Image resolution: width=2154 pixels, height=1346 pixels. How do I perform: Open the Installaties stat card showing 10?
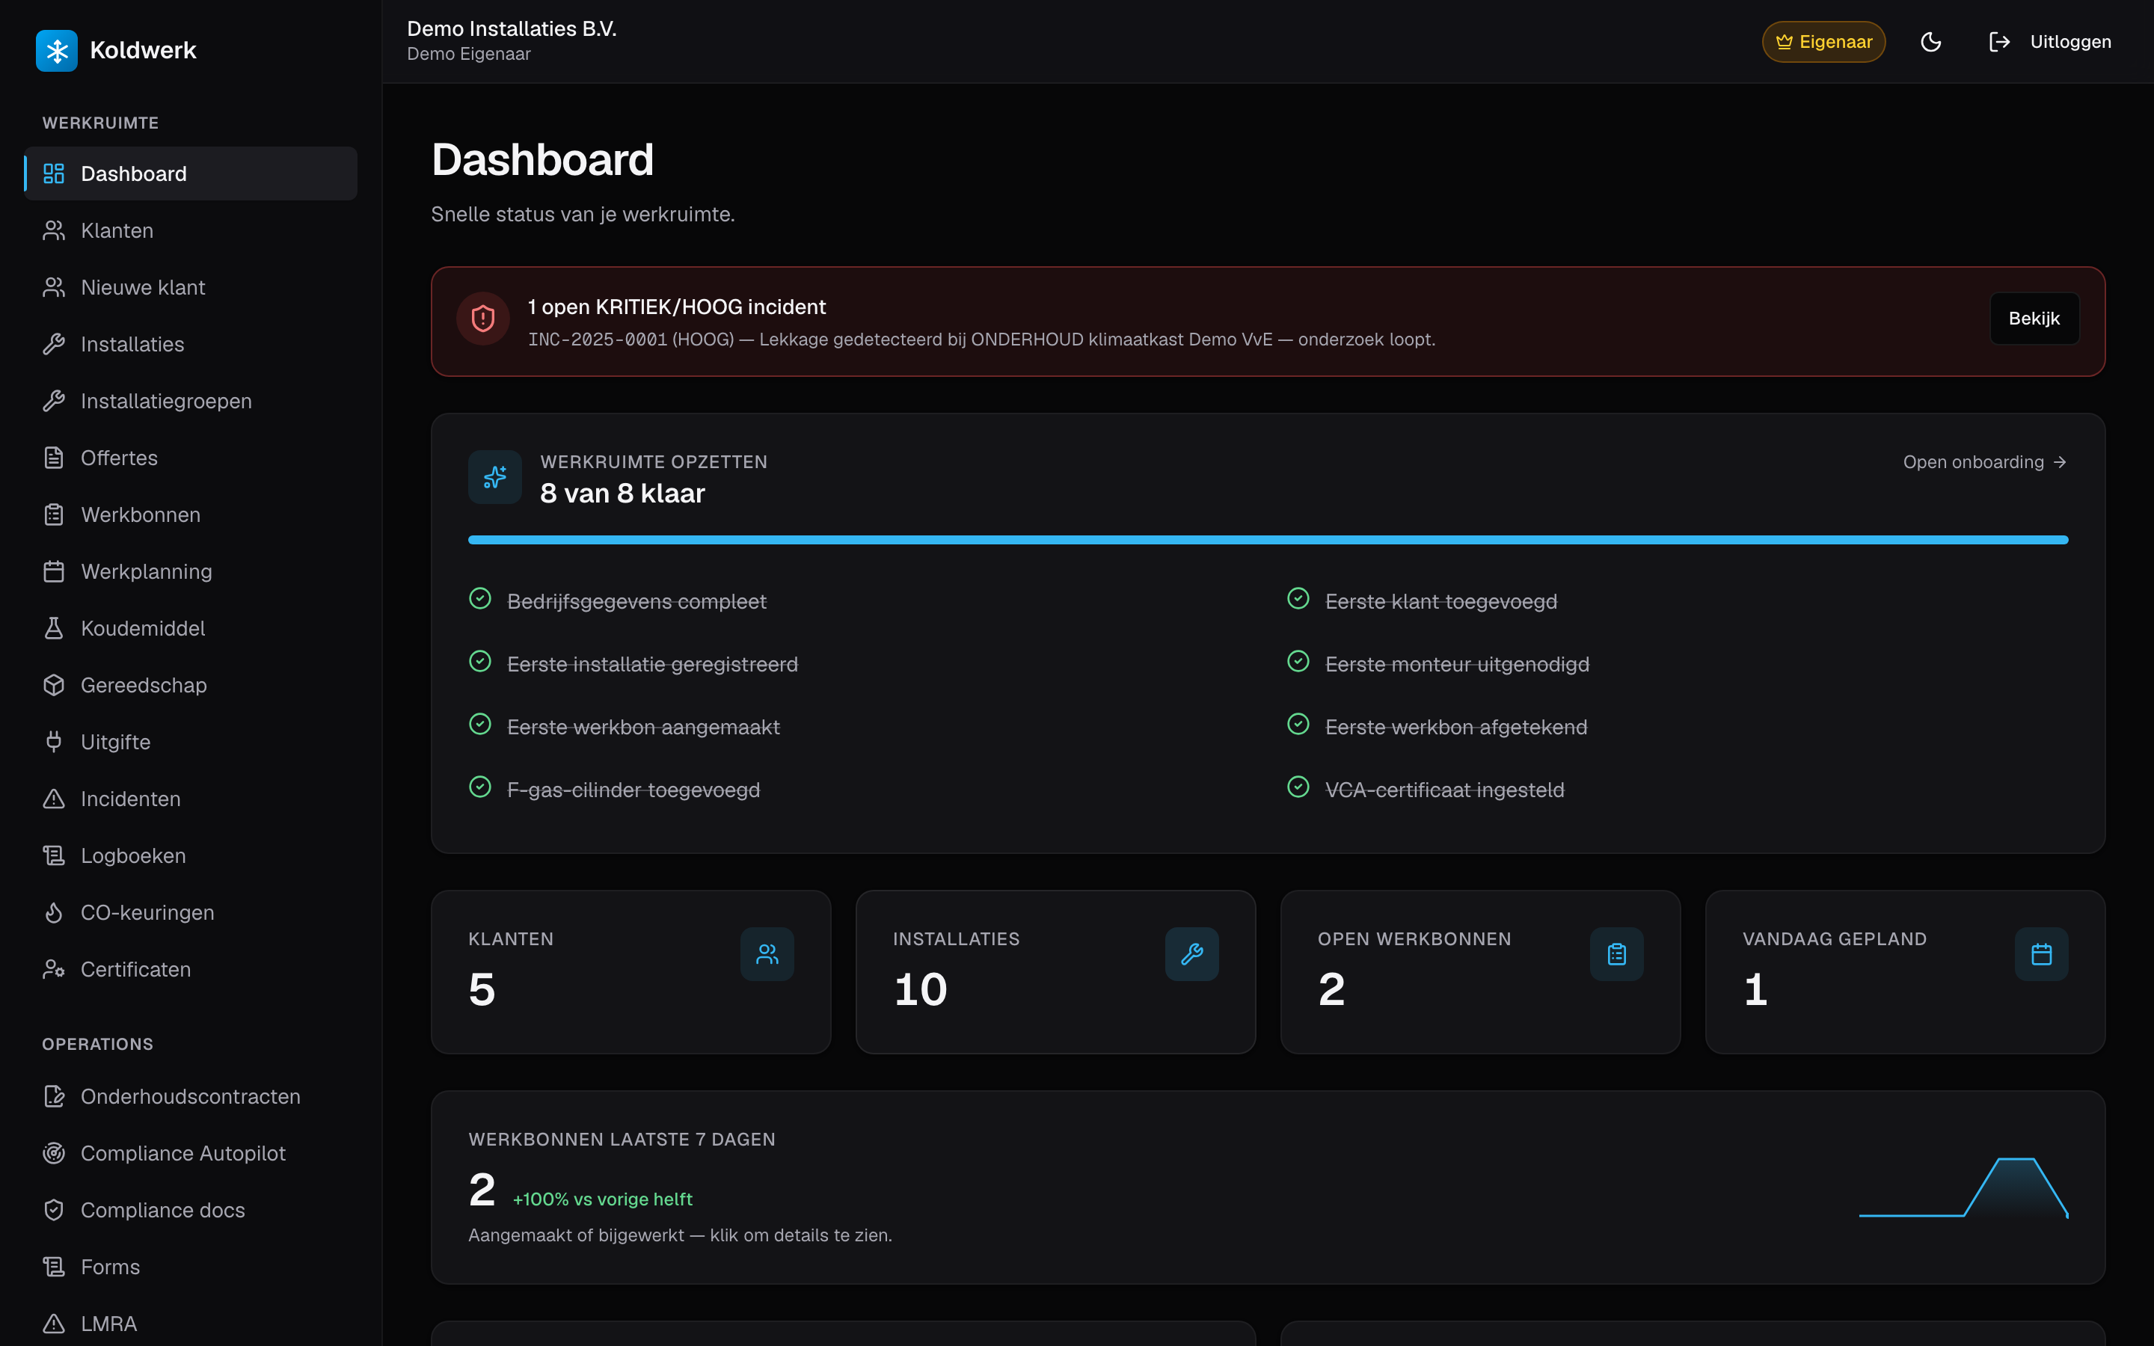[1055, 972]
